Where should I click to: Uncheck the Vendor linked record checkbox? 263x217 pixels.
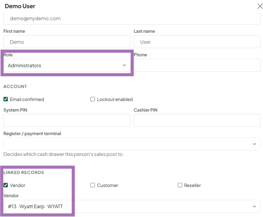(6, 185)
